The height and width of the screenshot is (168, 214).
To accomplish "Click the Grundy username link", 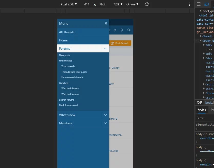I will click(x=115, y=68).
